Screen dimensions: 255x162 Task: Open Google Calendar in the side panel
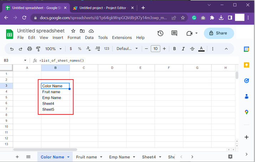tap(246, 49)
